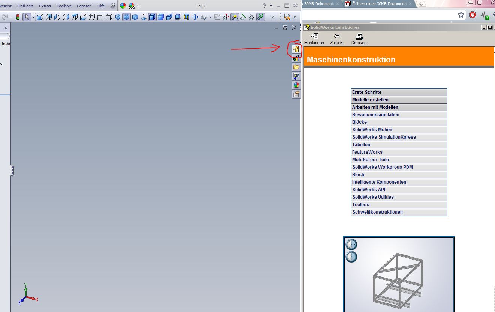
Task: Open the Hilfe menu
Action: click(x=100, y=6)
